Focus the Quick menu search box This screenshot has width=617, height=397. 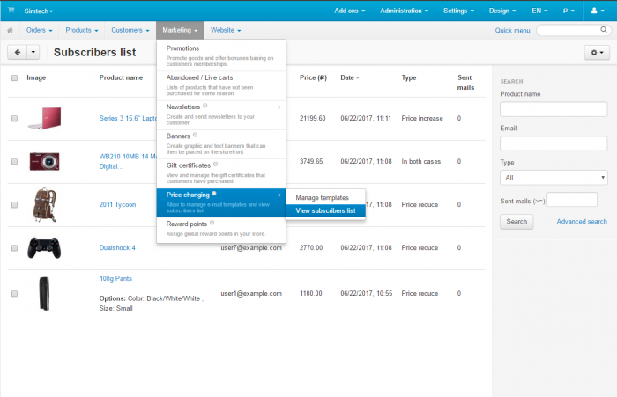(574, 30)
